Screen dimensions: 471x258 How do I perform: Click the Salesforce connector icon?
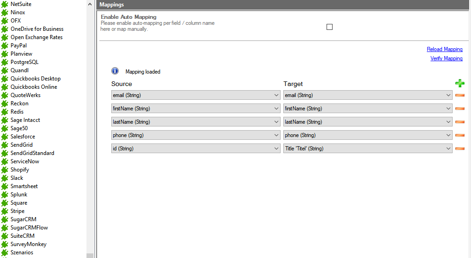[x=5, y=137]
